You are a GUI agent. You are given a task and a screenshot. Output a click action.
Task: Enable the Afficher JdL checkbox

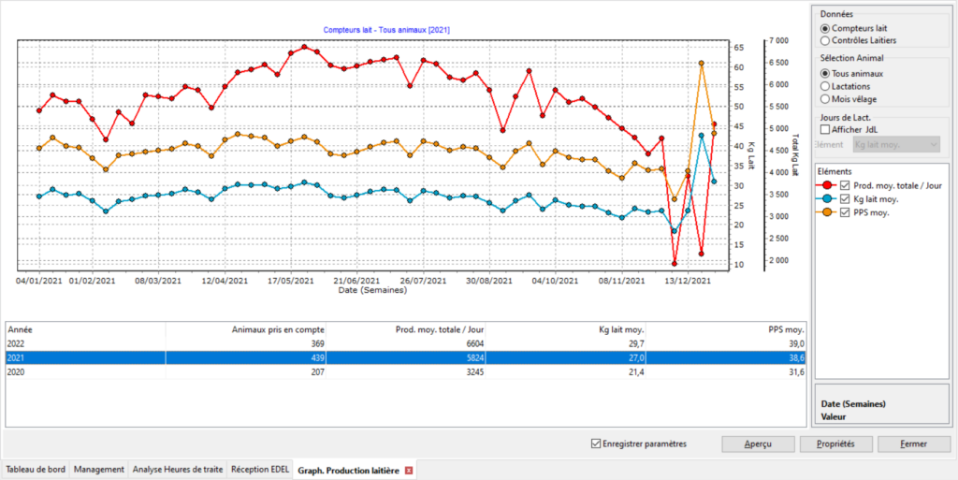[825, 129]
